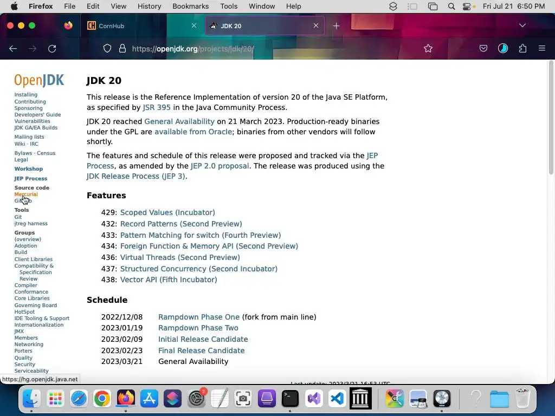Bookmark this page with the star icon
Screen dimensions: 555x416
coord(428,48)
